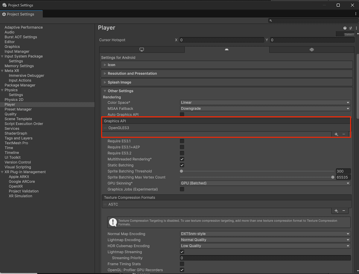Select the Project Settings window tab
The image size is (359, 274).
(x=21, y=14)
